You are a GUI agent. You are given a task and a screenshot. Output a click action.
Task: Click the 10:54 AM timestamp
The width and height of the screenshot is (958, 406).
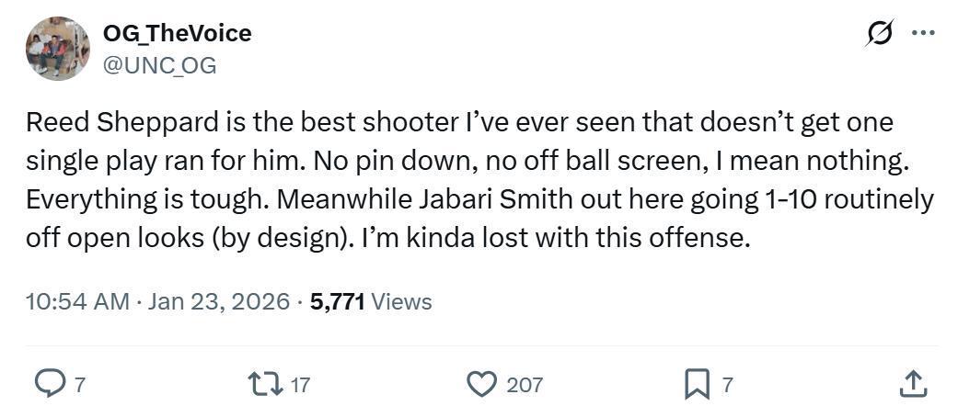77,301
